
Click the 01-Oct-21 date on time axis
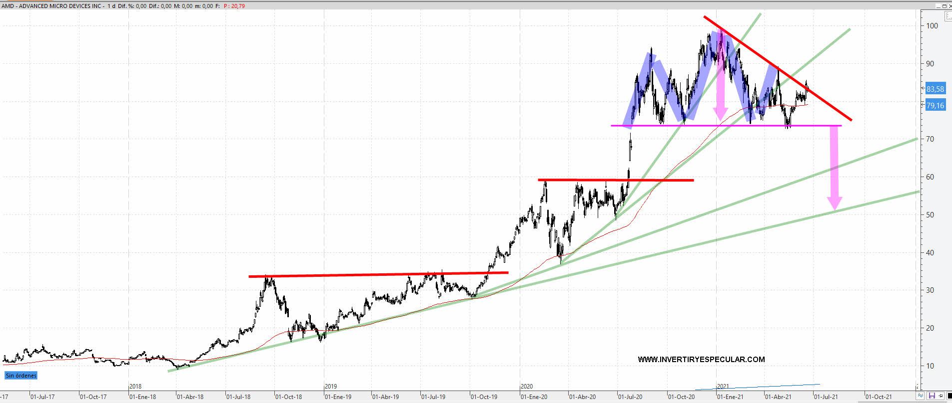(879, 397)
